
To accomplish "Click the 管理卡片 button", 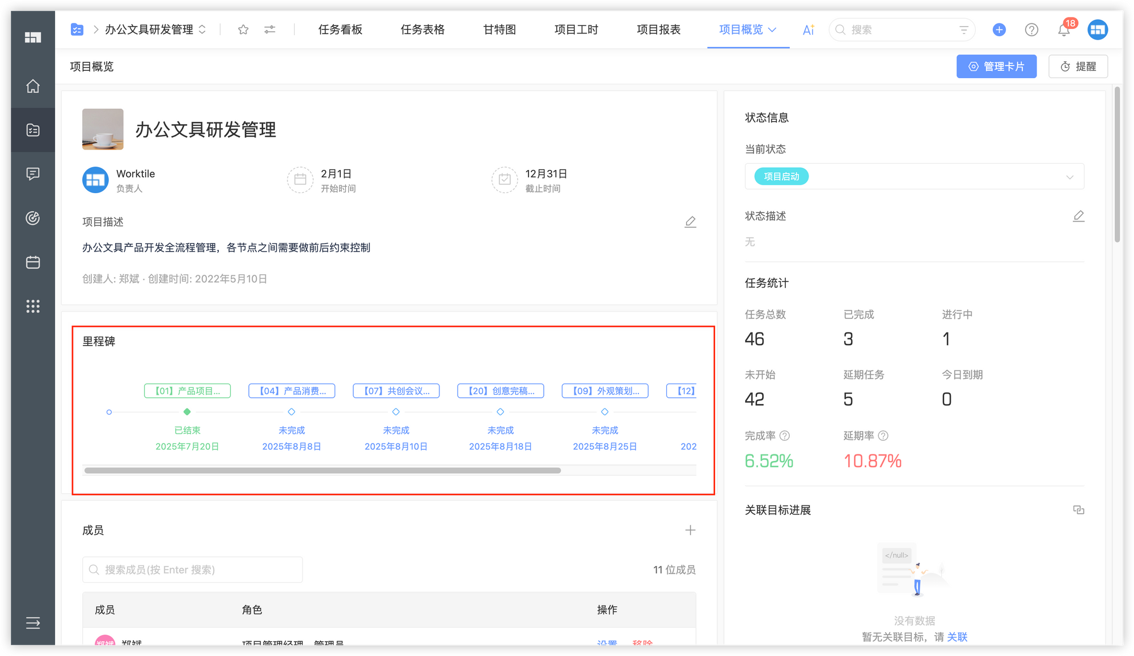I will (996, 66).
